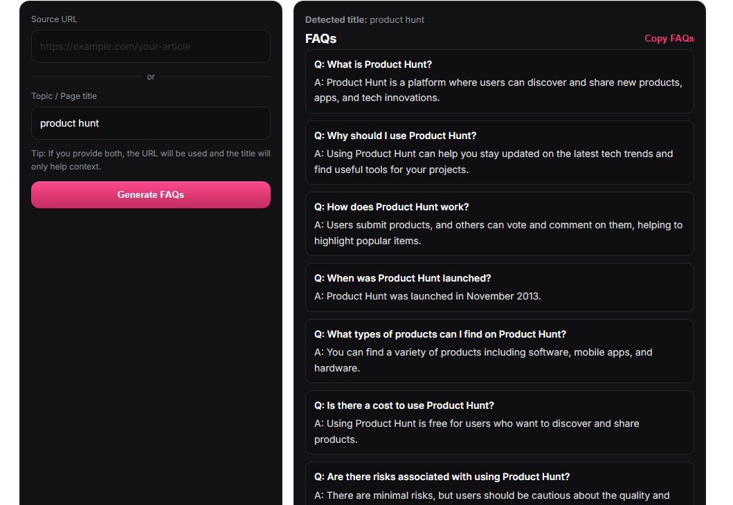
Task: Click answer about software, mobile apps, and hardware
Action: click(483, 360)
